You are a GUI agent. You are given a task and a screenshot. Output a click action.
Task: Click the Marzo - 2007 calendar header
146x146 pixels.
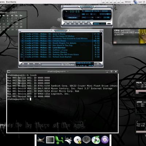pyautogui.click(x=8, y=12)
